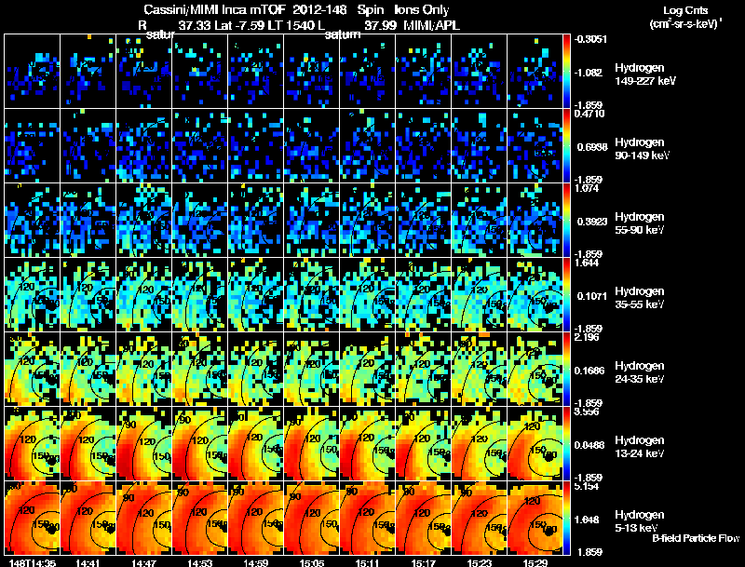Viewport: 745px width, 567px height.
Task: Click the 'Hydrogen 55-90 keV' row label
Action: click(640, 223)
